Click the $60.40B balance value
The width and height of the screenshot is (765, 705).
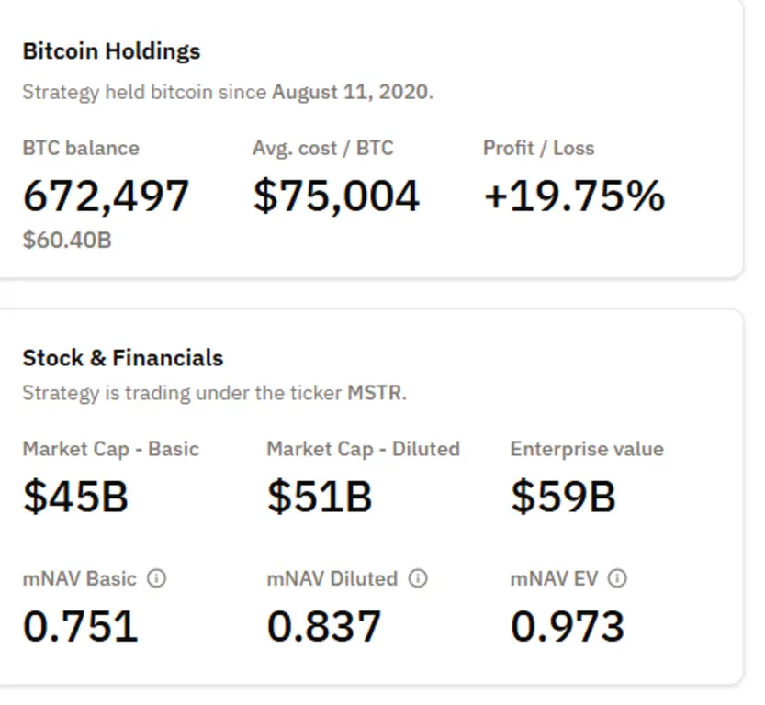point(67,241)
